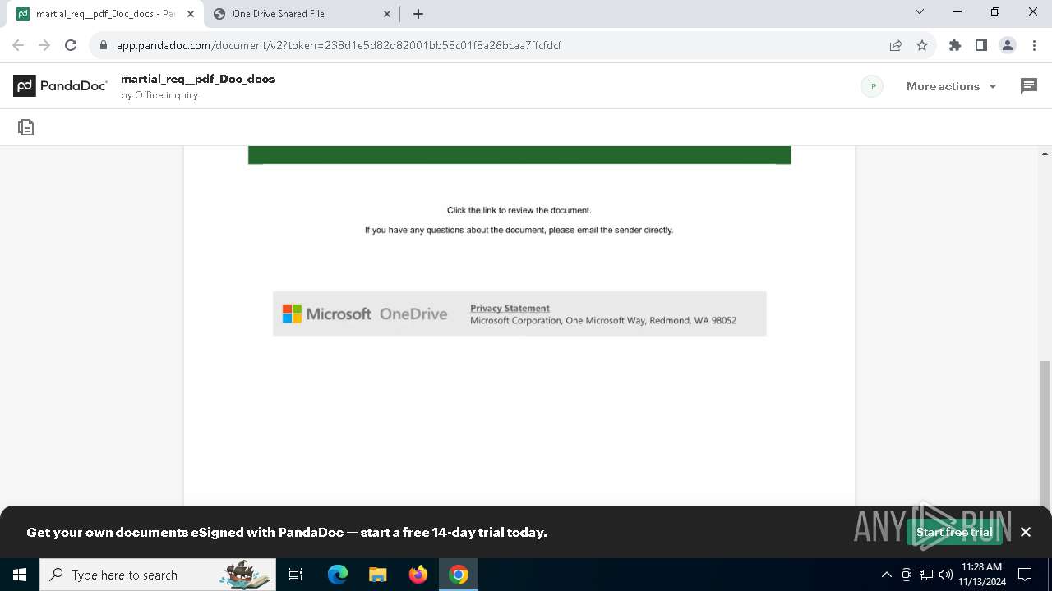Bookmark this page with the star icon
The height and width of the screenshot is (591, 1052).
922,45
